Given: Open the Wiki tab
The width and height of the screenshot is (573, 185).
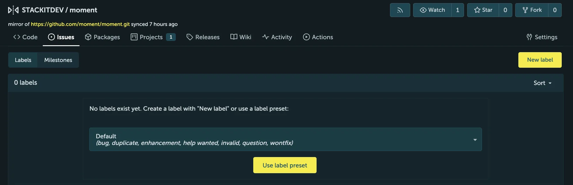Looking at the screenshot, I should [x=241, y=37].
